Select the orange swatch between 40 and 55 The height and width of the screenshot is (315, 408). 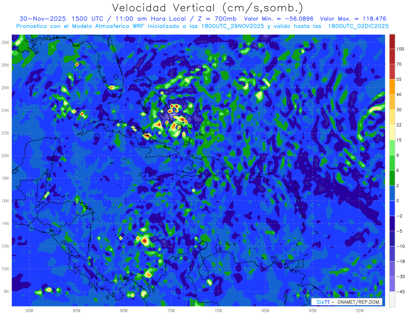[392, 87]
